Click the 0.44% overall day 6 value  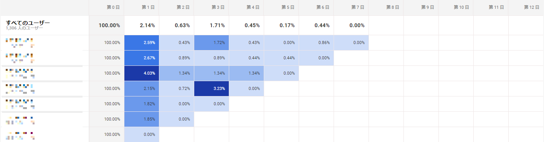click(322, 25)
